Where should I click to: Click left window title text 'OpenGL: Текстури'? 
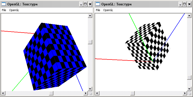pyautogui.click(x=22, y=4)
